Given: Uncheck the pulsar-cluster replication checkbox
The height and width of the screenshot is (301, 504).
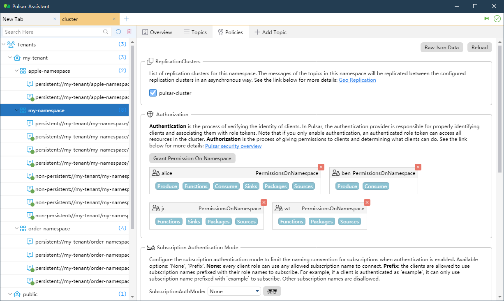Looking at the screenshot, I should click(x=153, y=93).
